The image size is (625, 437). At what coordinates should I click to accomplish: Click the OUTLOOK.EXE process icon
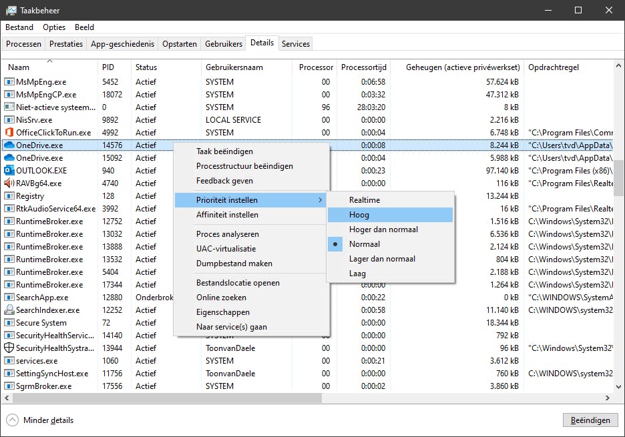[9, 171]
